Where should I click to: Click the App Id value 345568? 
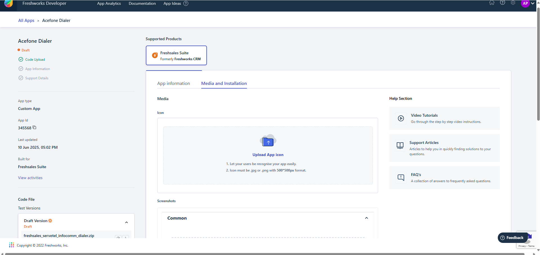(x=24, y=128)
